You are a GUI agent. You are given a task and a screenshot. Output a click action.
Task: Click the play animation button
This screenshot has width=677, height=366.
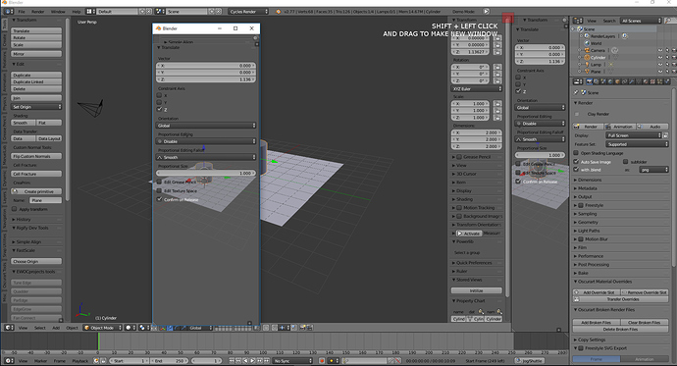click(x=252, y=360)
